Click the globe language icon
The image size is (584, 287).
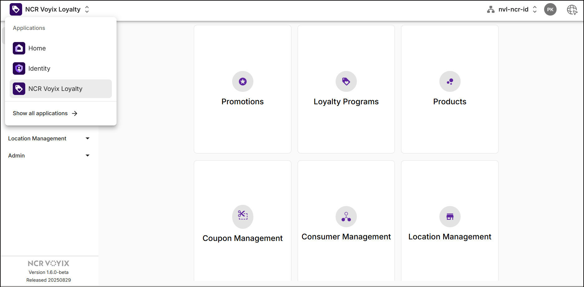(x=572, y=10)
